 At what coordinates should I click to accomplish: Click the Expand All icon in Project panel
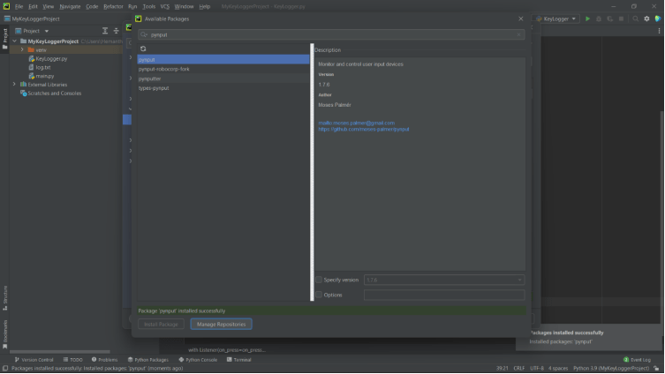(x=105, y=31)
